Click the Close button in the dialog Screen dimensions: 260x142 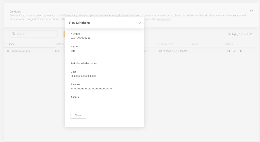pyautogui.click(x=78, y=115)
